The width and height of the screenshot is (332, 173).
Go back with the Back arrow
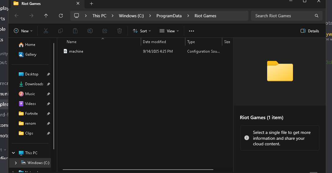(x=17, y=16)
